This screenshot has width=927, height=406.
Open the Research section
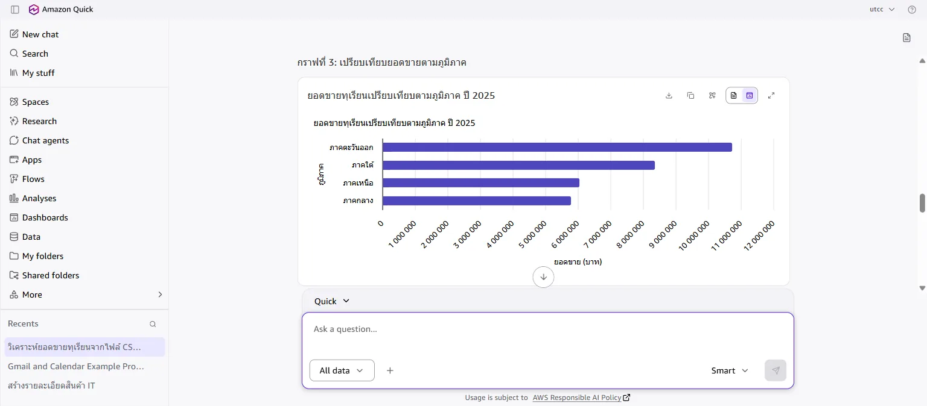tap(84, 121)
